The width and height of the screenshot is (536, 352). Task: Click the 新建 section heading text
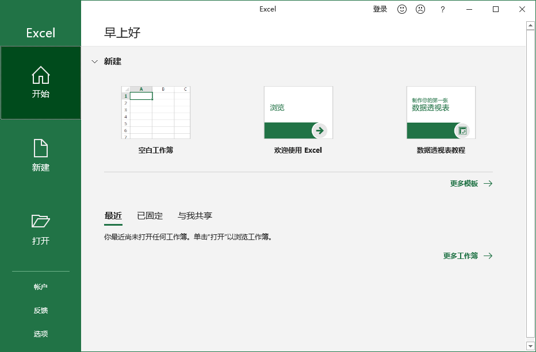tap(113, 62)
